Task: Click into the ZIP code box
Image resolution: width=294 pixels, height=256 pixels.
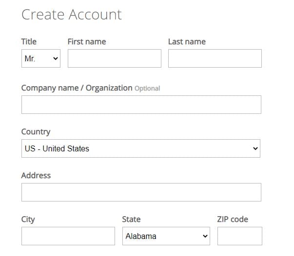Action: pos(240,236)
